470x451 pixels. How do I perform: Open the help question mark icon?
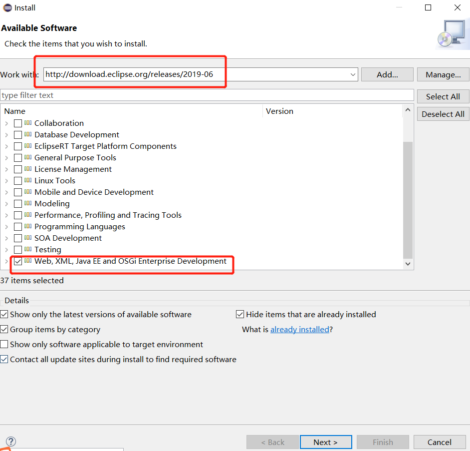click(11, 442)
